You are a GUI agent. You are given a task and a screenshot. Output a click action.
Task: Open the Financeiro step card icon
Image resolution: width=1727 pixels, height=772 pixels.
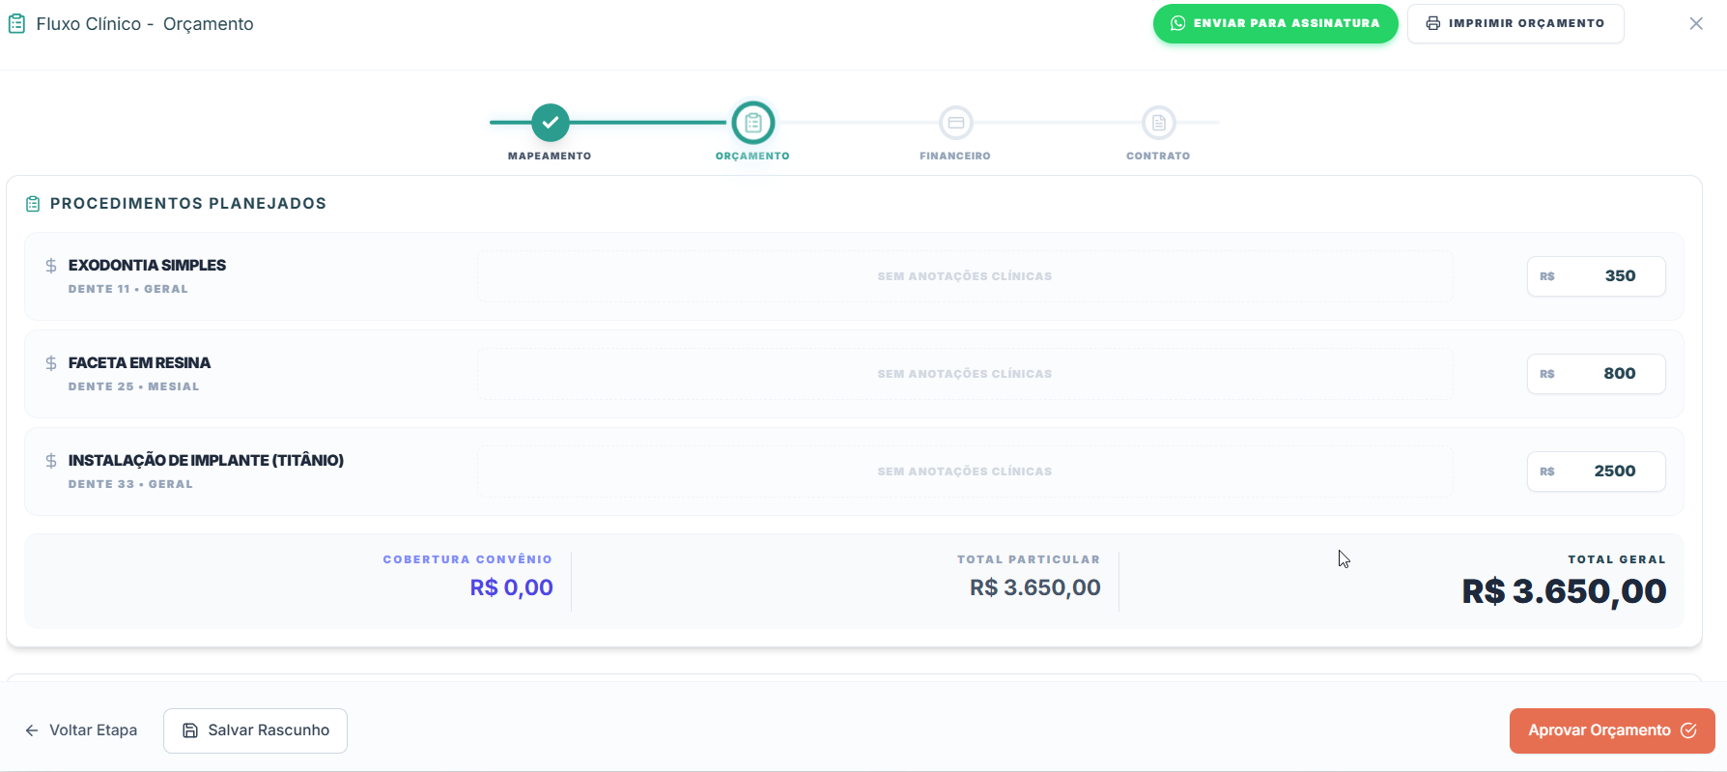coord(956,123)
